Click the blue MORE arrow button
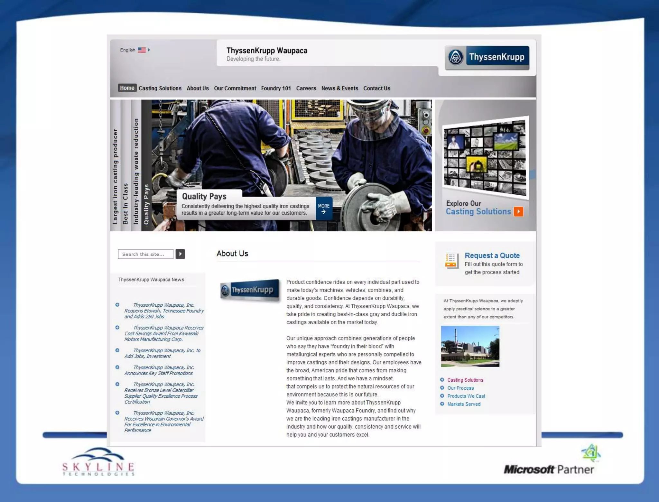659x502 pixels. pos(324,209)
